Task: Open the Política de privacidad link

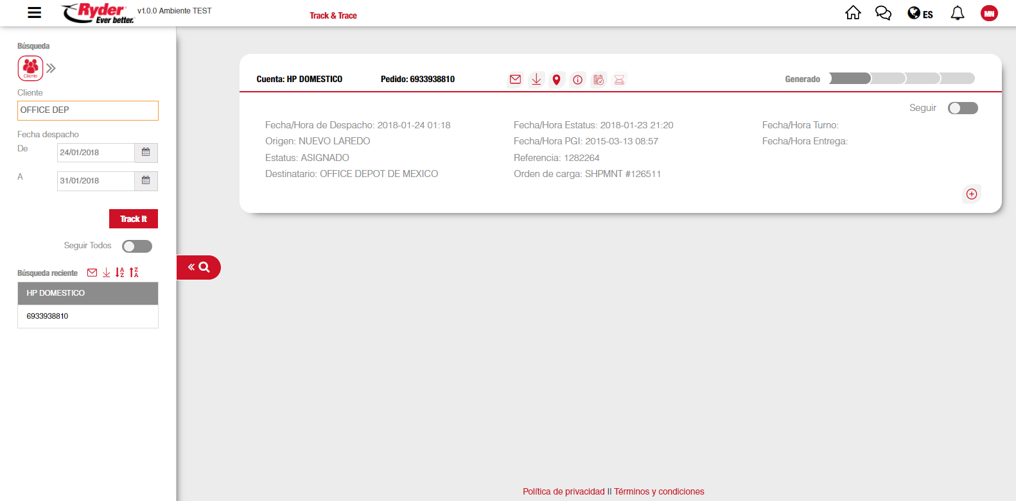Action: (563, 491)
